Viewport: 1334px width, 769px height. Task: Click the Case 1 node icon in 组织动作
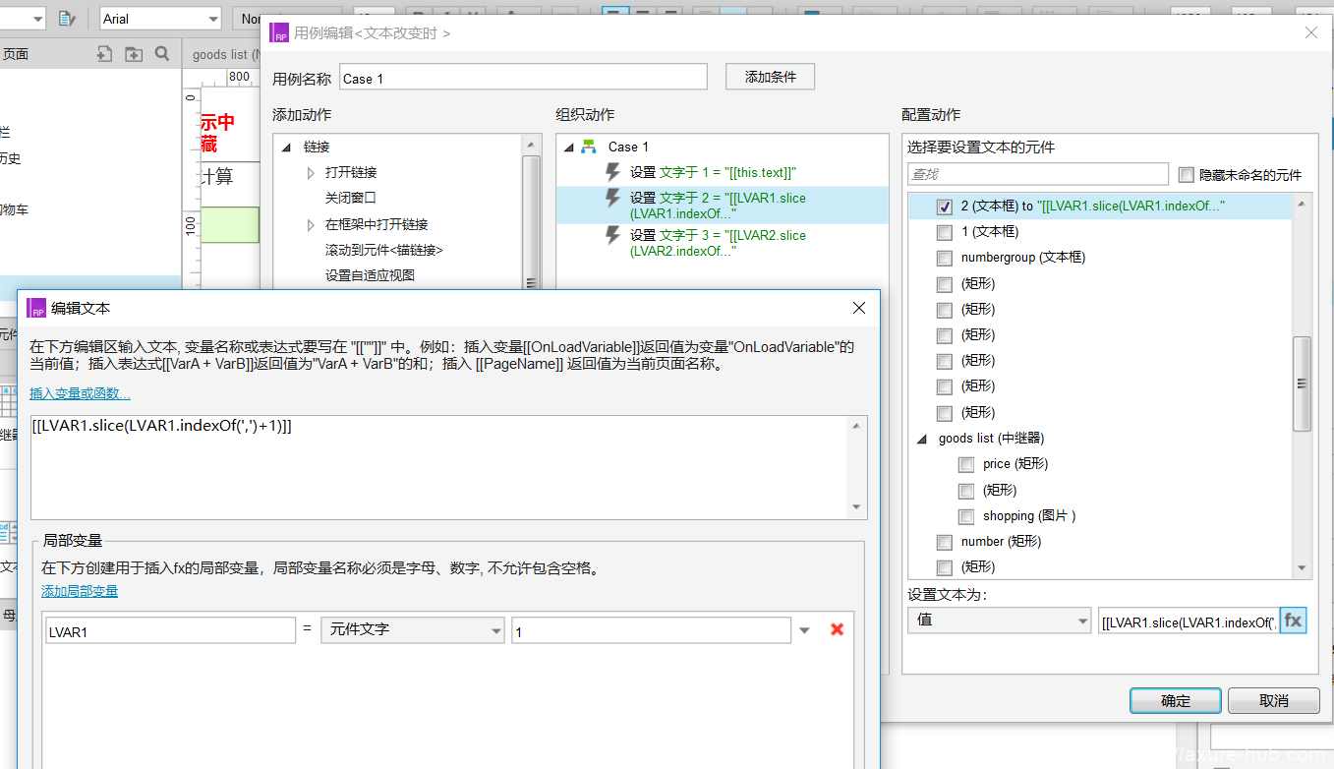pos(589,147)
